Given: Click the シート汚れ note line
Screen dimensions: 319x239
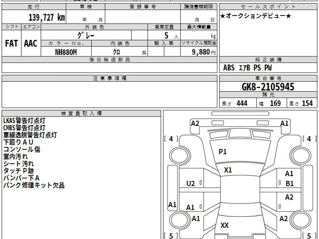Looking at the screenshot, I should click(x=18, y=164).
